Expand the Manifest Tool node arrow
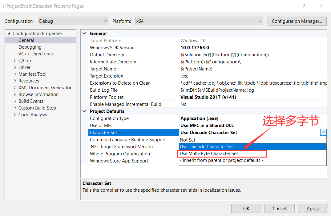Image resolution: width=331 pixels, height=216 pixels. [x=15, y=74]
